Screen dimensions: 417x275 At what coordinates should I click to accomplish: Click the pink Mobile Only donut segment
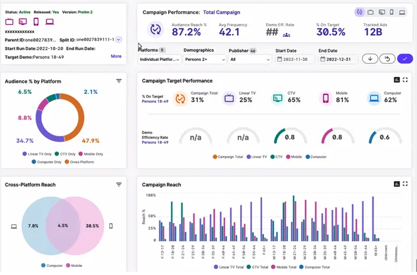(43, 105)
